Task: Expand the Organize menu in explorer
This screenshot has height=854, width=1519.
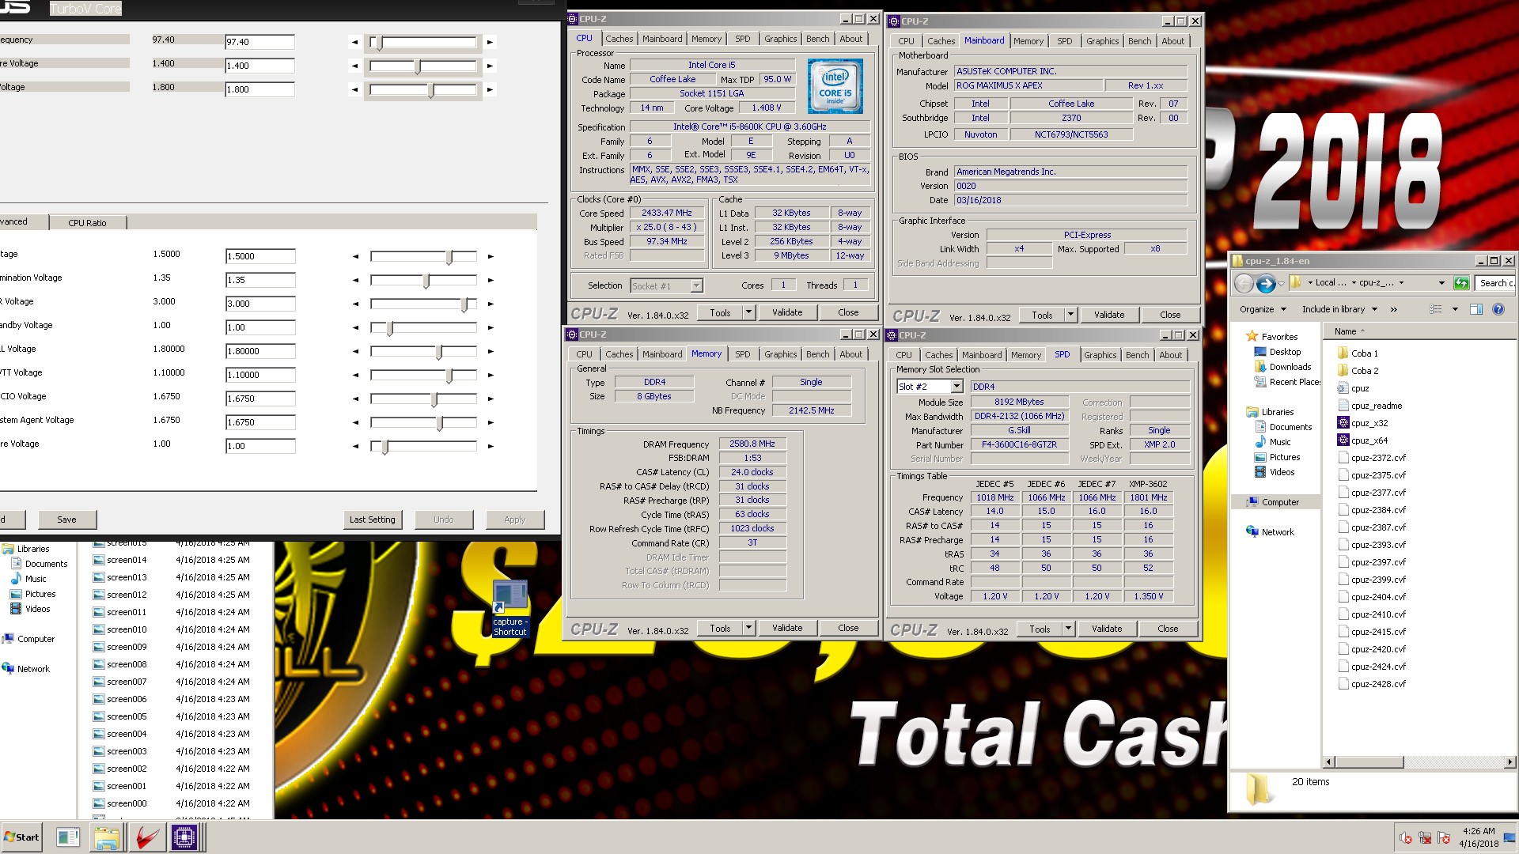Action: tap(1263, 309)
